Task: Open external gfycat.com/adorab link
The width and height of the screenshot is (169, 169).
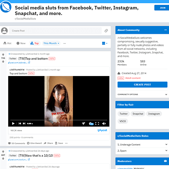Action: [19, 62]
